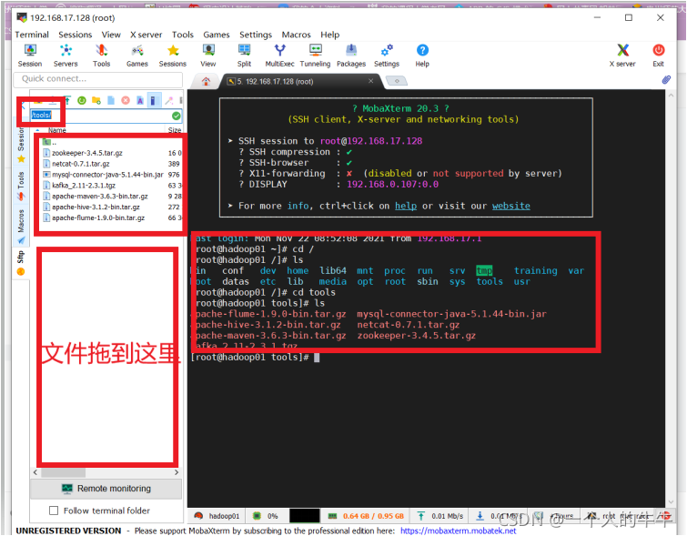This screenshot has width=687, height=536.
Task: Open the Tools menu
Action: [183, 35]
